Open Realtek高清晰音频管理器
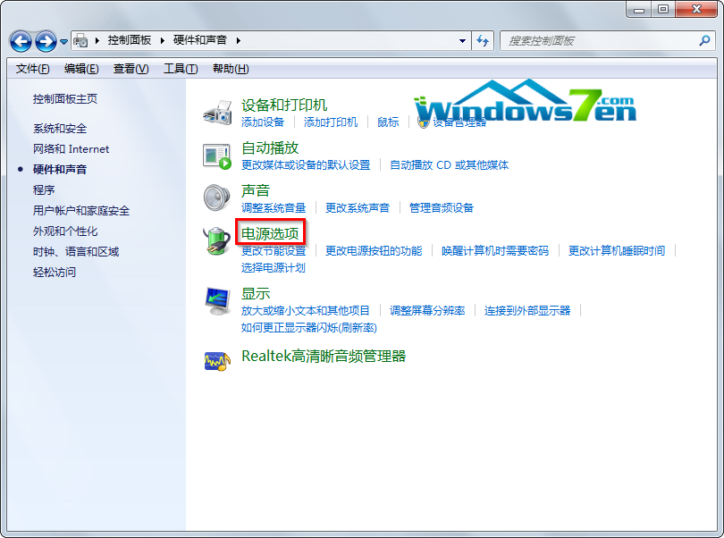Image resolution: width=724 pixels, height=538 pixels. (x=324, y=356)
